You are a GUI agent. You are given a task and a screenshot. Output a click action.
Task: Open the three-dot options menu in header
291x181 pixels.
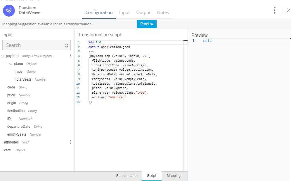[x=274, y=10]
